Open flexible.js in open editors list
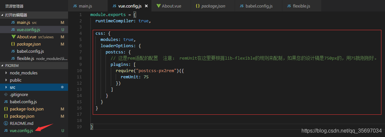385x137 pixels. (x=34, y=58)
